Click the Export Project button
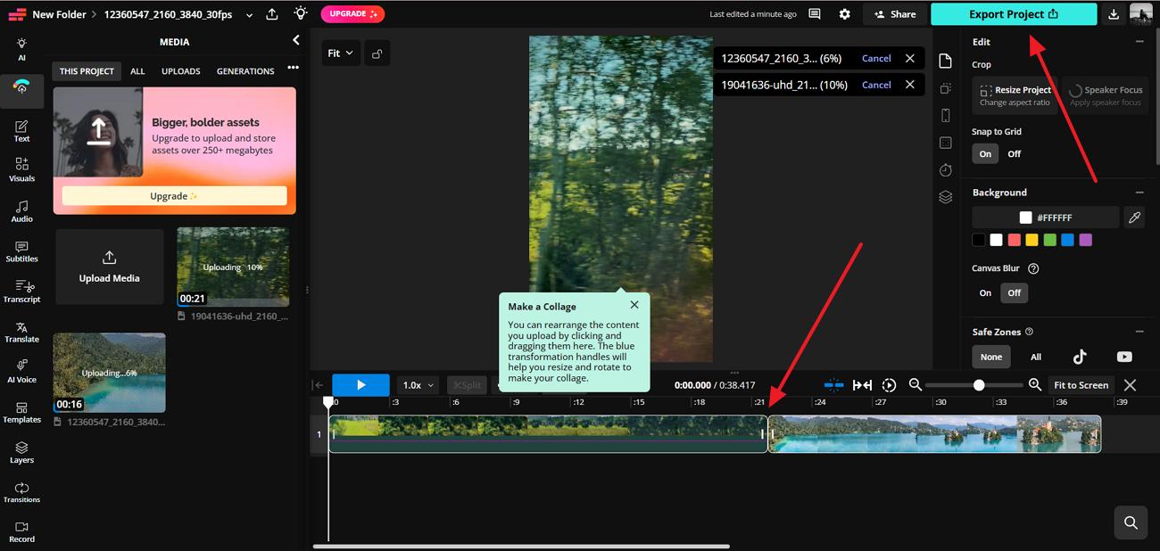The width and height of the screenshot is (1160, 551). pos(1014,14)
